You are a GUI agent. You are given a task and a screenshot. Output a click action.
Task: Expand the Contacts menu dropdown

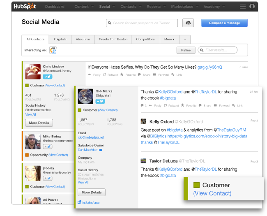coord(140,7)
